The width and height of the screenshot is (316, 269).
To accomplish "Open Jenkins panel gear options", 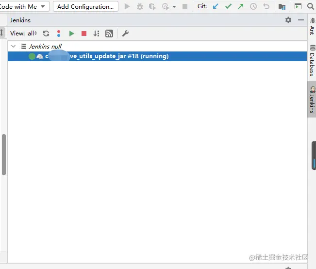I will tap(288, 20).
